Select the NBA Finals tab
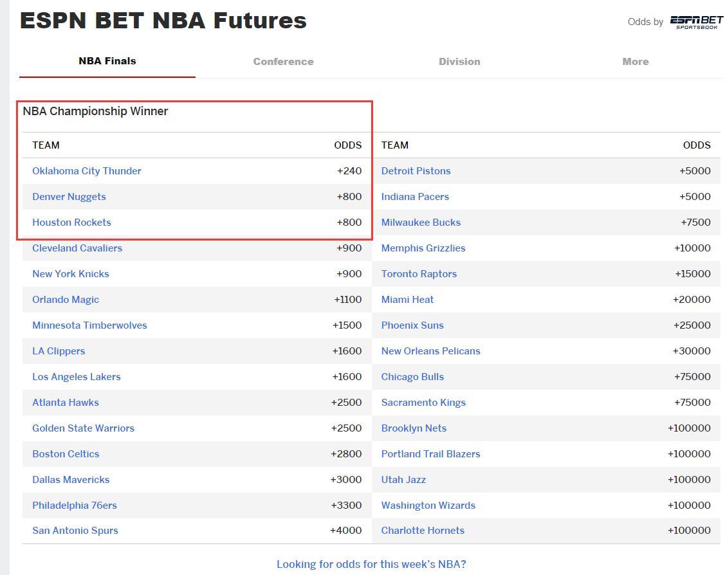Image resolution: width=725 pixels, height=575 pixels. coord(107,61)
